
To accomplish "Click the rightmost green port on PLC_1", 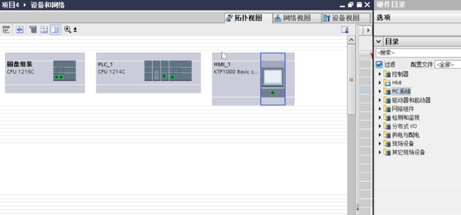I will (172, 77).
